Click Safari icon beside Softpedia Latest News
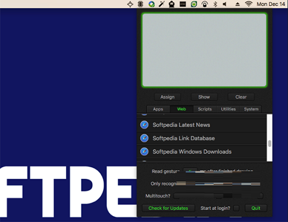The height and width of the screenshot is (222, 288). tap(145, 125)
